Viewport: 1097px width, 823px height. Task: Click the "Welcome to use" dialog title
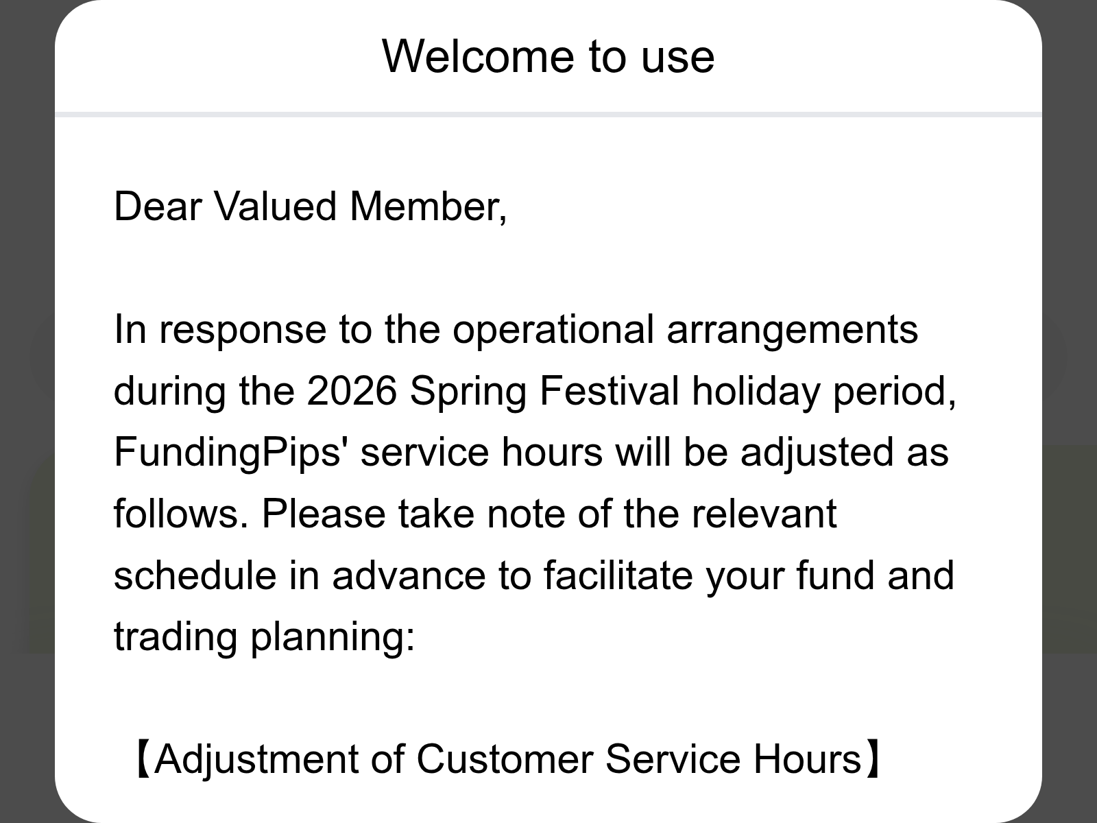(548, 56)
